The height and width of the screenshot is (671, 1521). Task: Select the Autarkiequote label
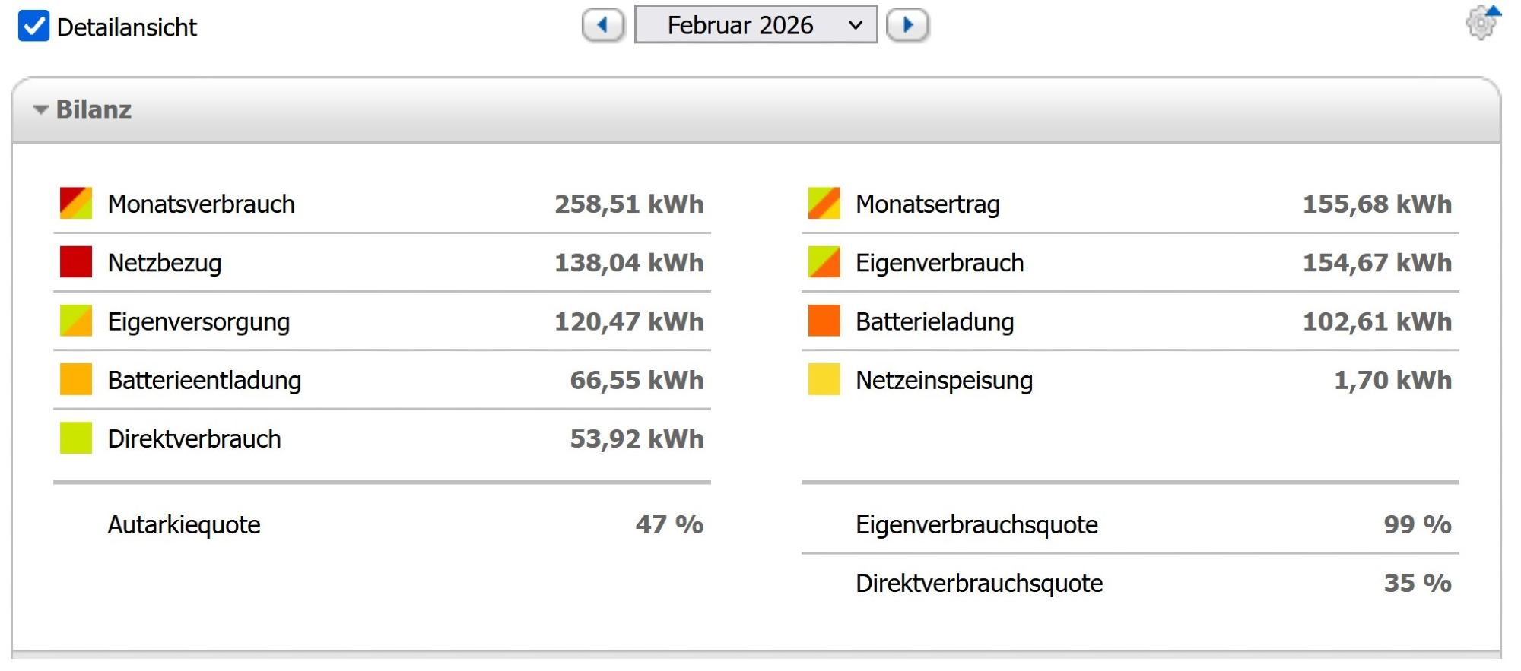tap(184, 524)
